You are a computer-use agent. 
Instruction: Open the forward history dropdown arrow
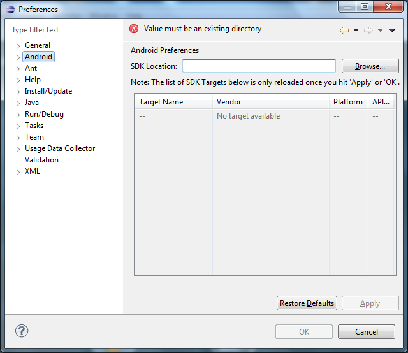pyautogui.click(x=380, y=31)
